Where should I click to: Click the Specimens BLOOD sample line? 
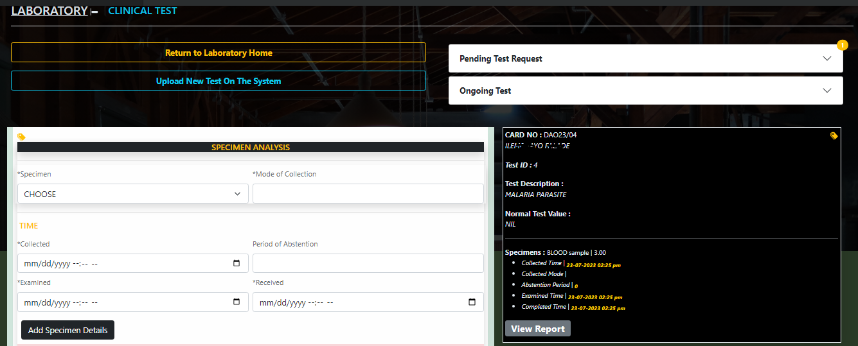coord(555,252)
